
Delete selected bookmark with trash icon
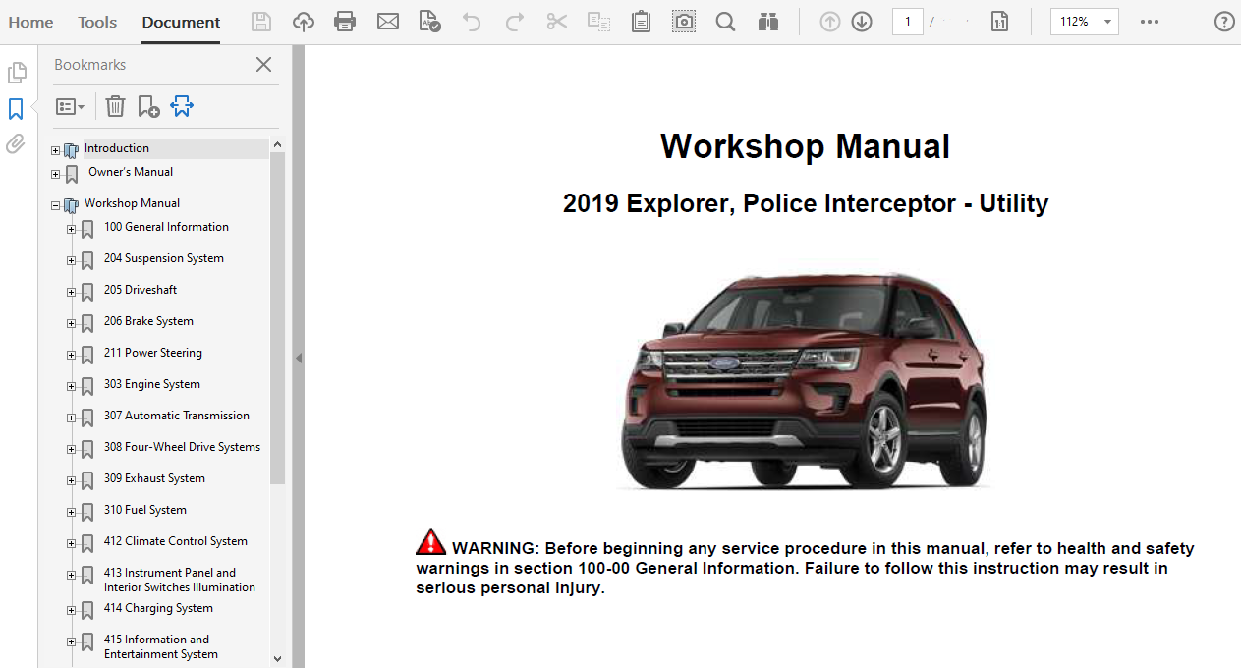pos(115,106)
